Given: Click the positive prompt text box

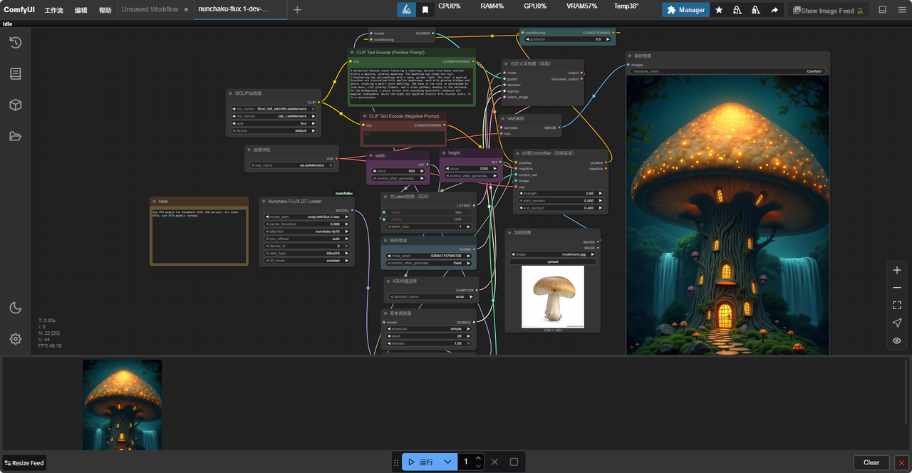Looking at the screenshot, I should pos(411,86).
